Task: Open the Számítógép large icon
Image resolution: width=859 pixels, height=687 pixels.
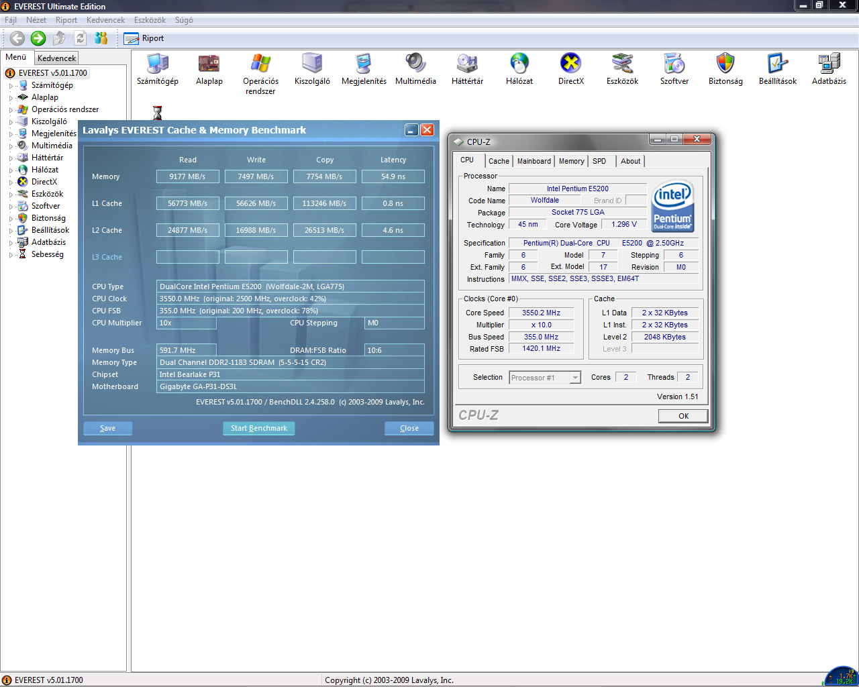Action: pyautogui.click(x=158, y=70)
